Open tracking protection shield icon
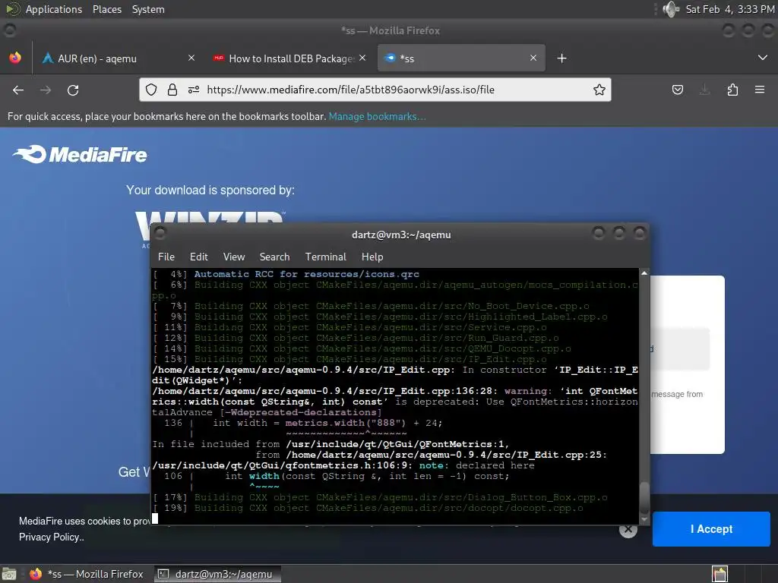 point(151,90)
